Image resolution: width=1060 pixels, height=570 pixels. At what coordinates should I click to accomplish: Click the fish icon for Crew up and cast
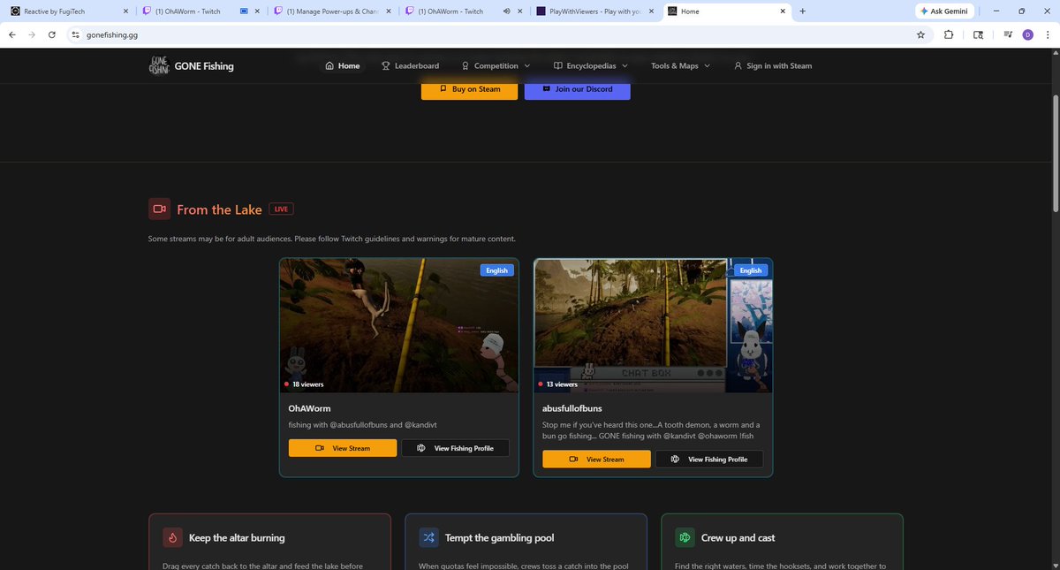pos(685,536)
